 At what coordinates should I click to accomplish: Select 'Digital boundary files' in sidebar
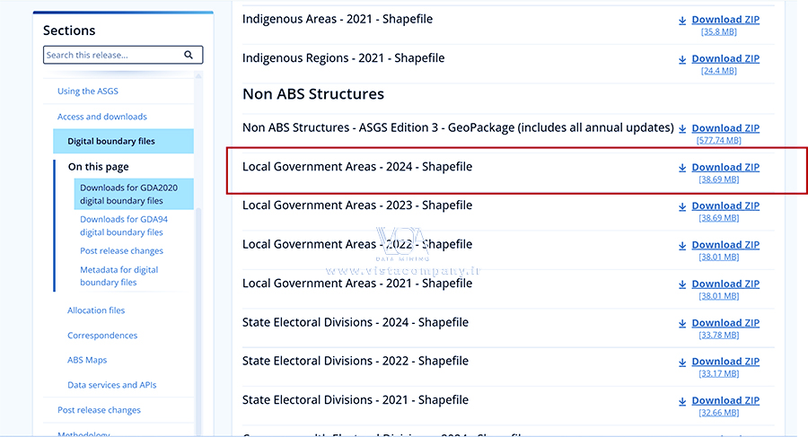pyautogui.click(x=111, y=141)
